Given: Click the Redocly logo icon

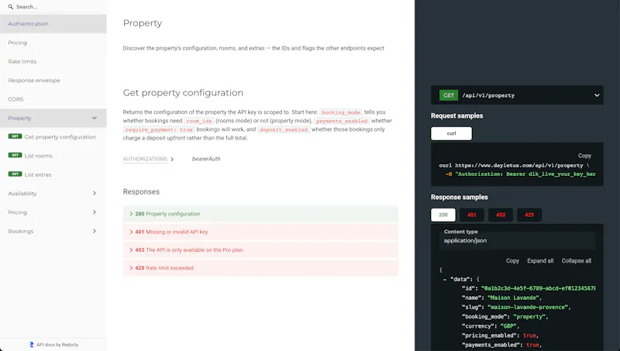Looking at the screenshot, I should (x=31, y=345).
